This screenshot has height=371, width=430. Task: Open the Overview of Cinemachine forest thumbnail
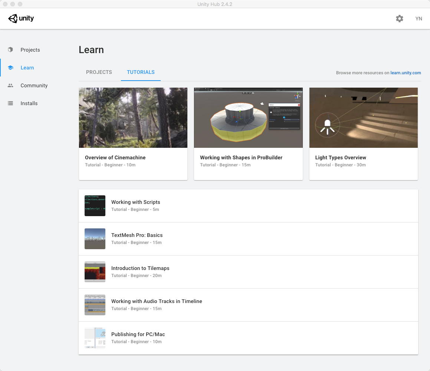pyautogui.click(x=133, y=118)
